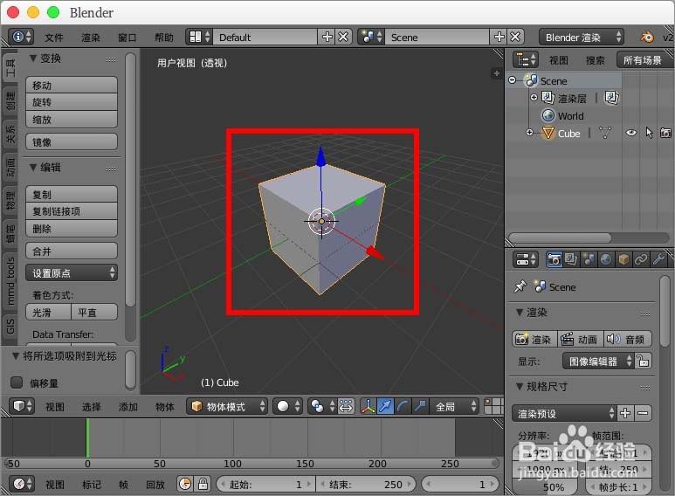Add a render preset with plus
675x496 pixels.
click(625, 413)
